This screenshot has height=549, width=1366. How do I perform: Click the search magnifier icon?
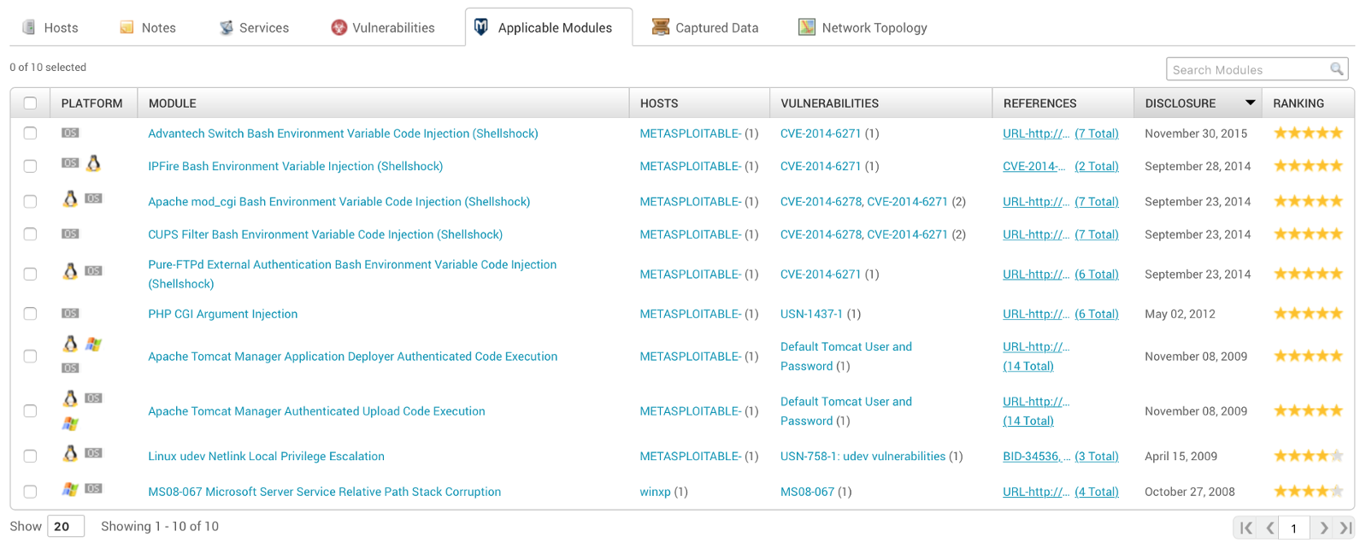[x=1336, y=69]
